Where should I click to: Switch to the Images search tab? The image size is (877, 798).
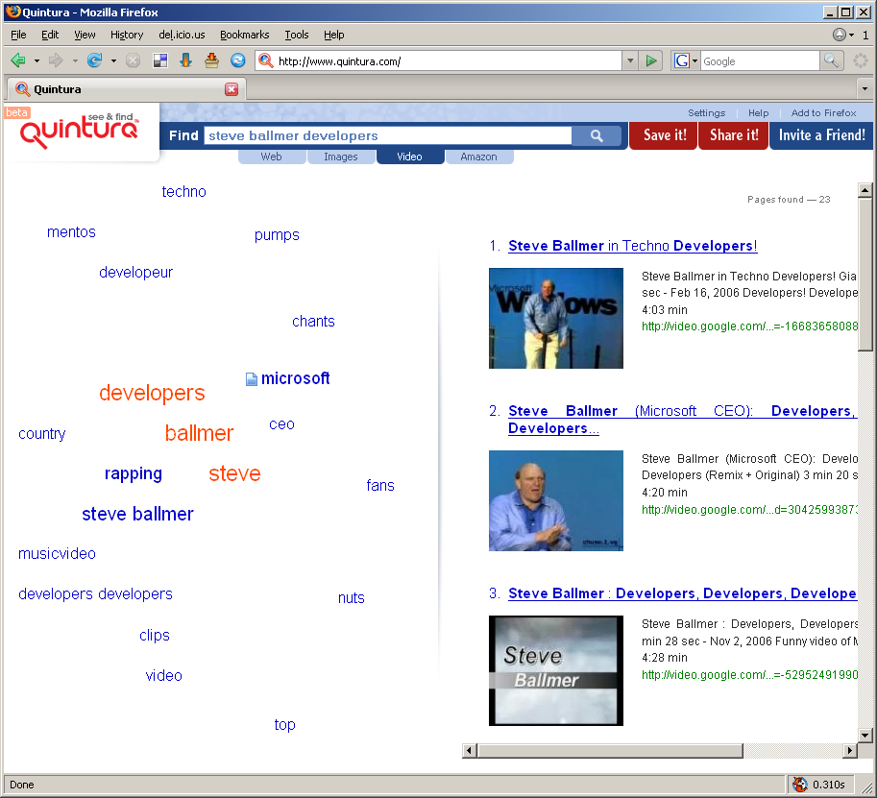point(341,157)
